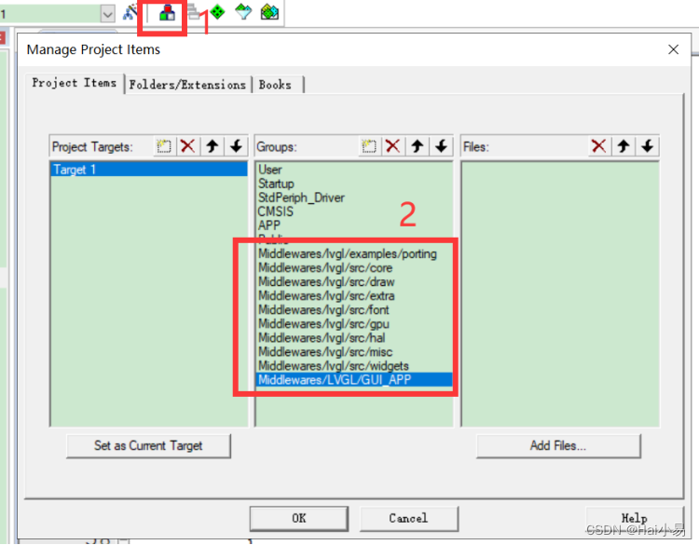Move Group down arrow

pos(442,146)
